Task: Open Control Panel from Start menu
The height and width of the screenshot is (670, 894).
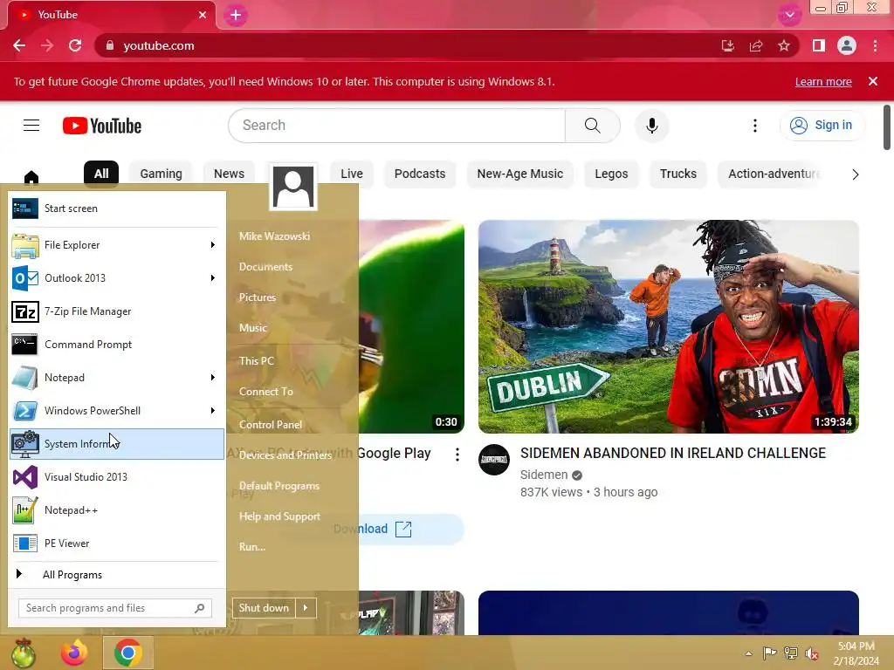Action: pyautogui.click(x=271, y=425)
